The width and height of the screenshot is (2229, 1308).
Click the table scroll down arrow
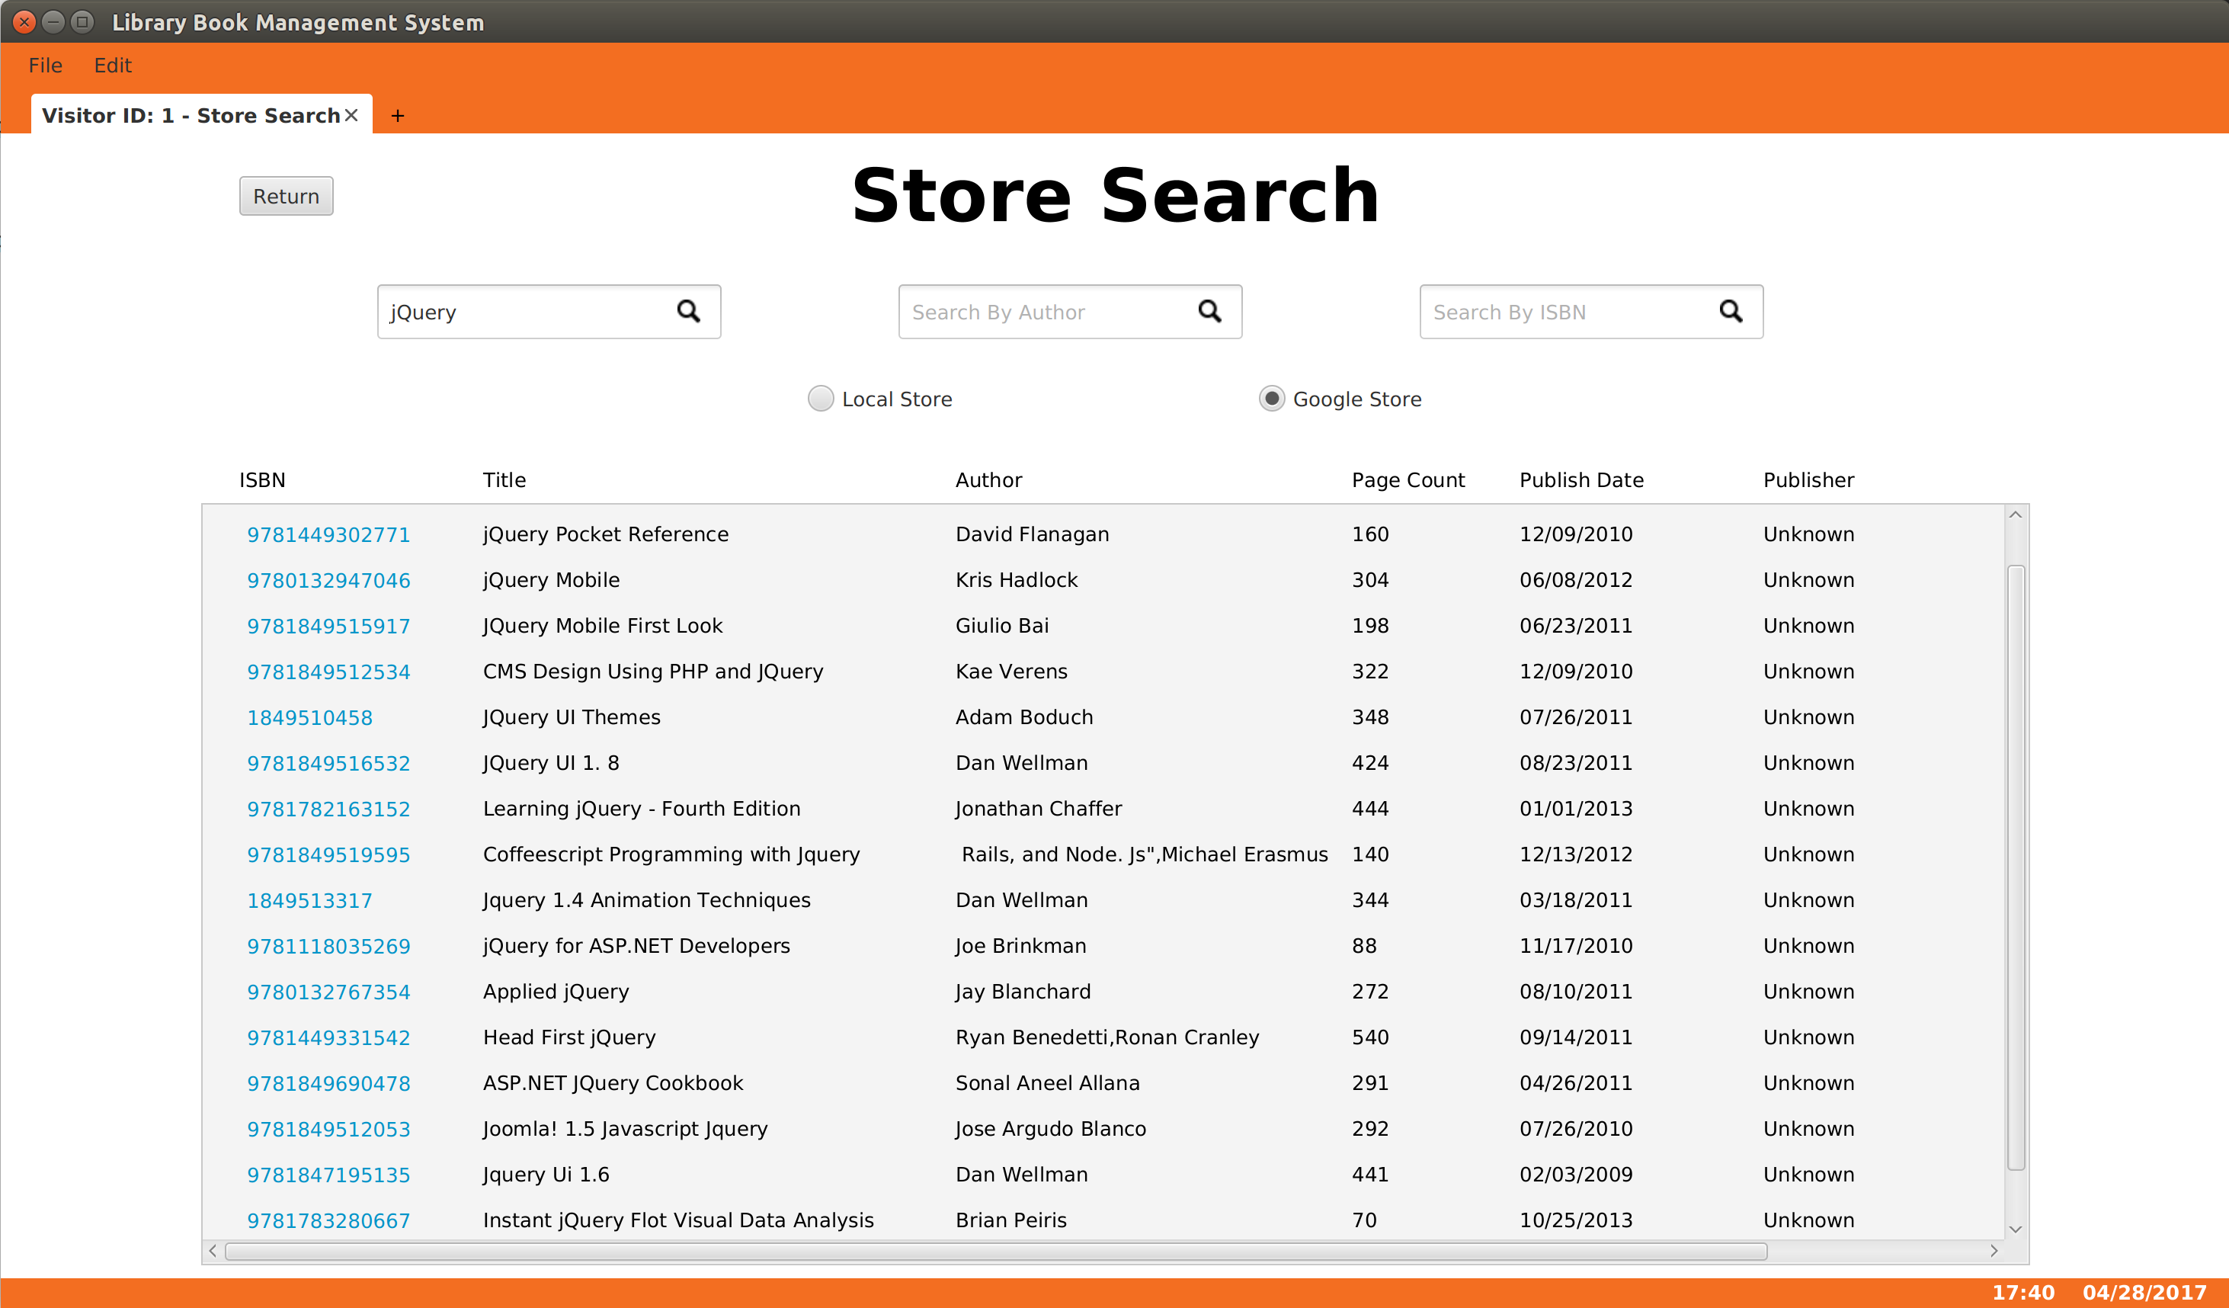click(2015, 1229)
